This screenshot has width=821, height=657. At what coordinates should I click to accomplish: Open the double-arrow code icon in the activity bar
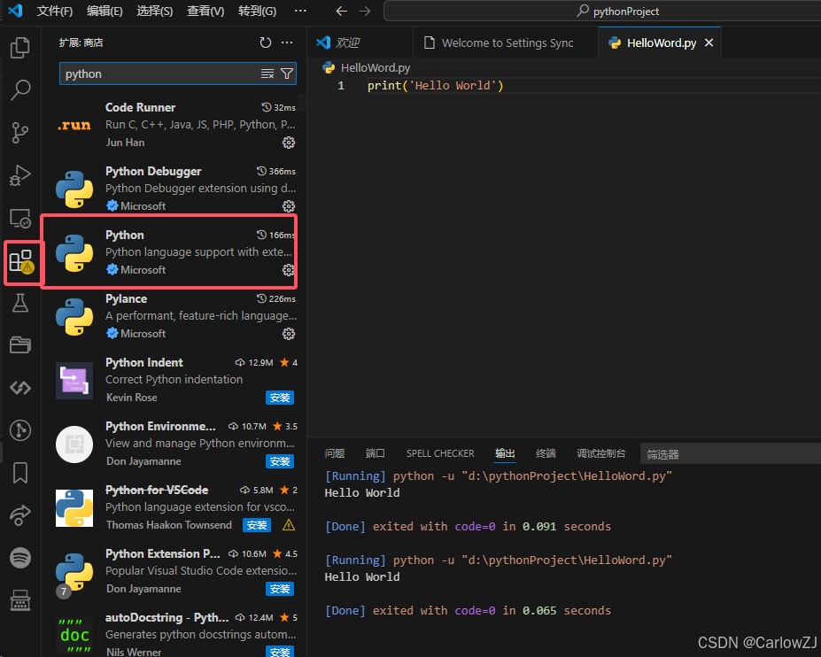[x=20, y=388]
